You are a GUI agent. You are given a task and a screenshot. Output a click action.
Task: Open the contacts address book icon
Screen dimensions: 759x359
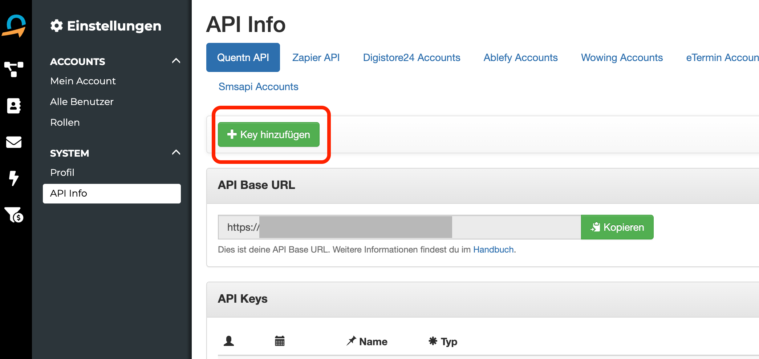14,106
